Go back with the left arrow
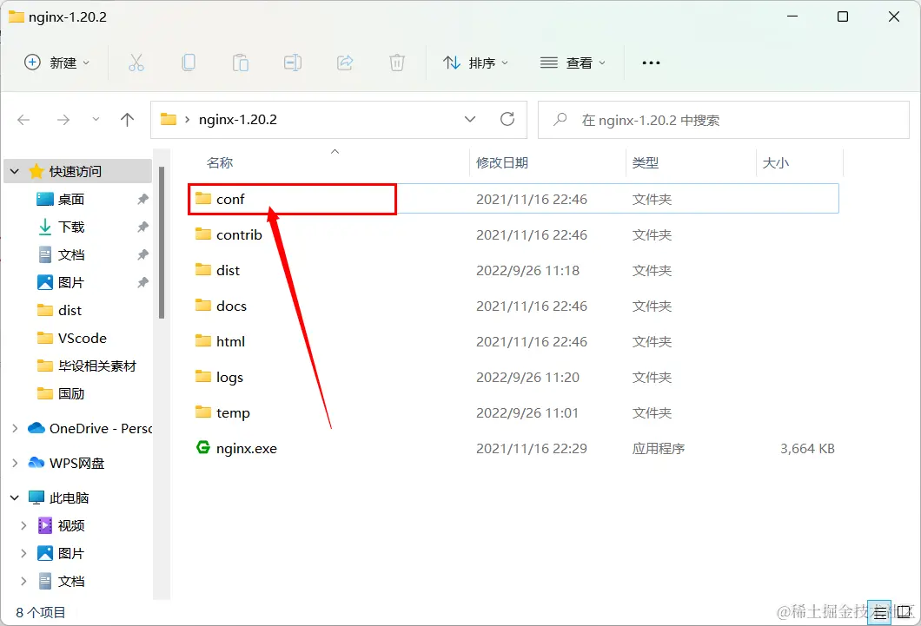This screenshot has height=626, width=921. click(x=23, y=121)
